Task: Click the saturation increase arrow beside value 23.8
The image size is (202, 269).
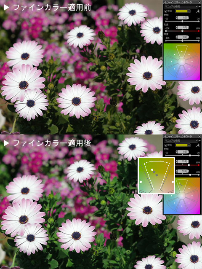Action: [188, 161]
